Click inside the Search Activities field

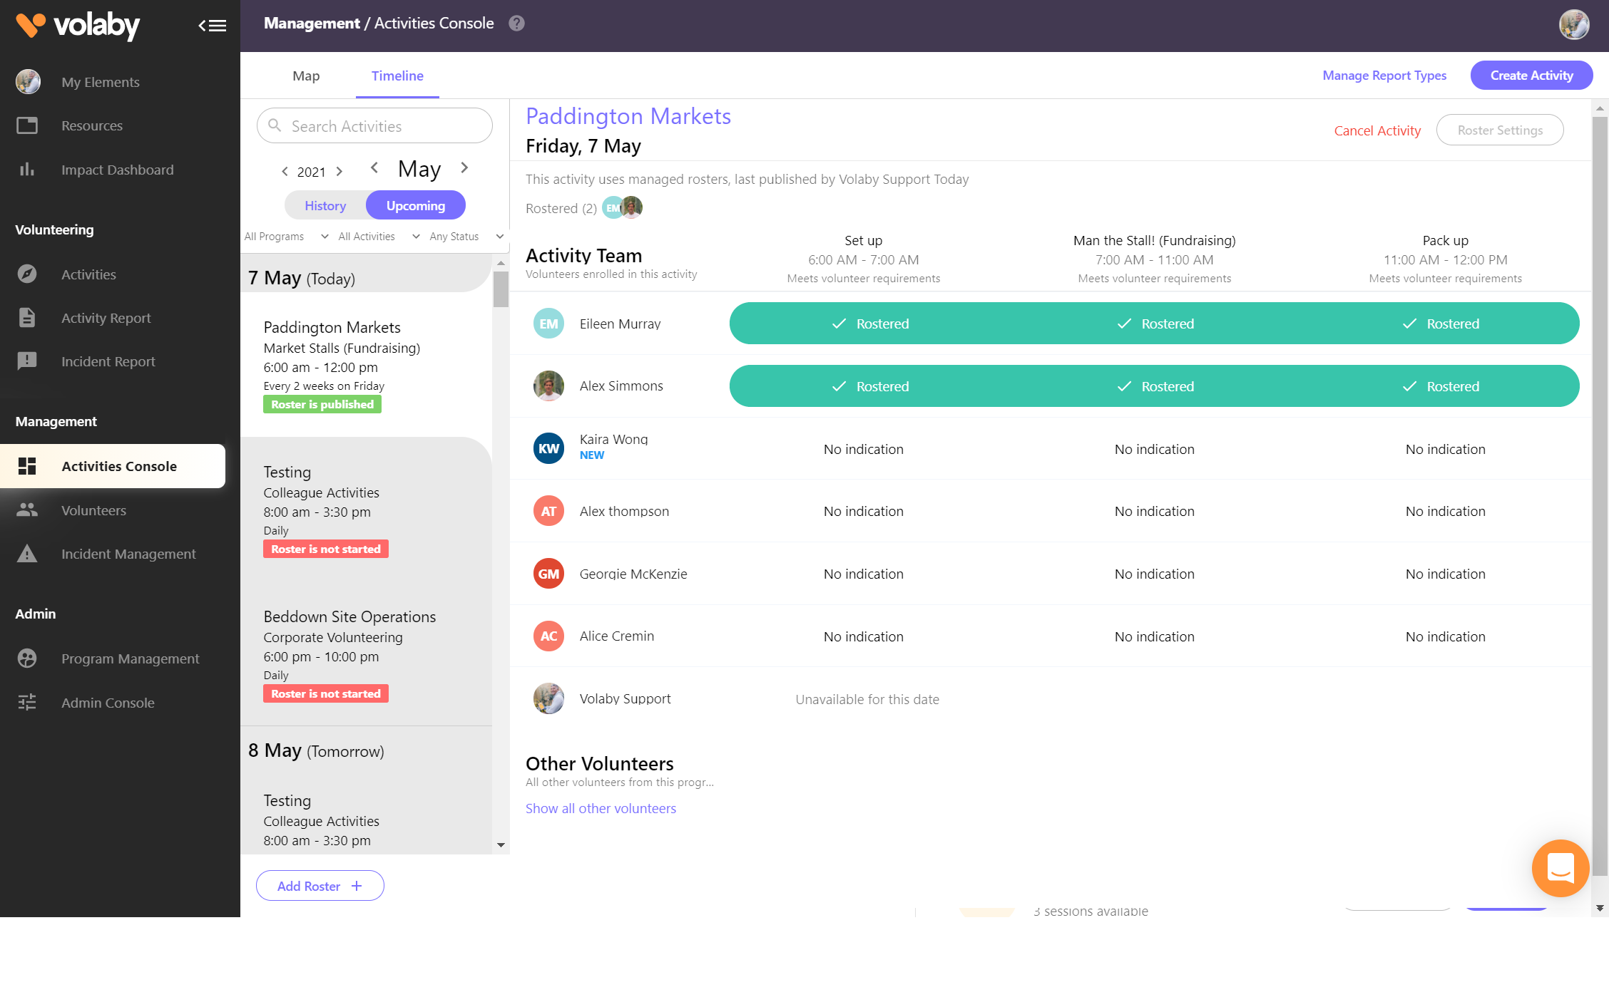374,125
